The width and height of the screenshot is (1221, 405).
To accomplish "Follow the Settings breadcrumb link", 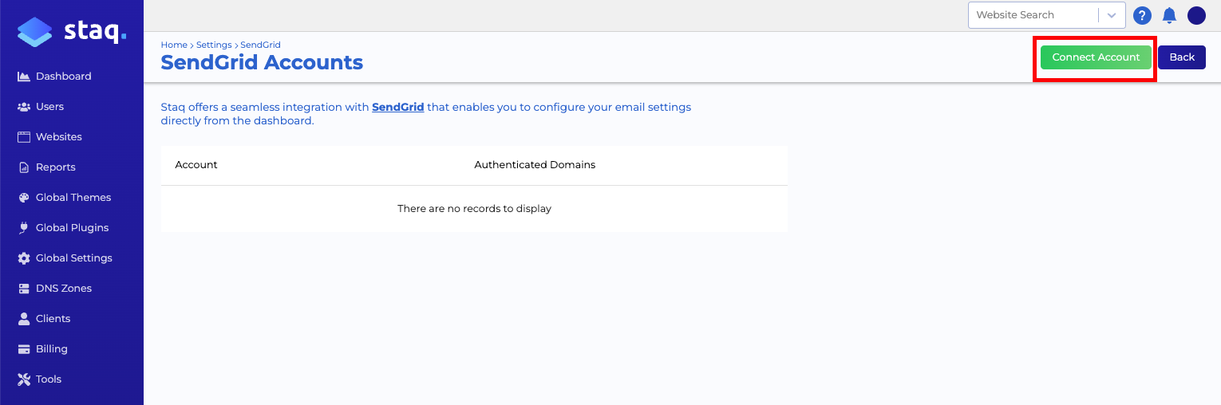I will tap(214, 45).
